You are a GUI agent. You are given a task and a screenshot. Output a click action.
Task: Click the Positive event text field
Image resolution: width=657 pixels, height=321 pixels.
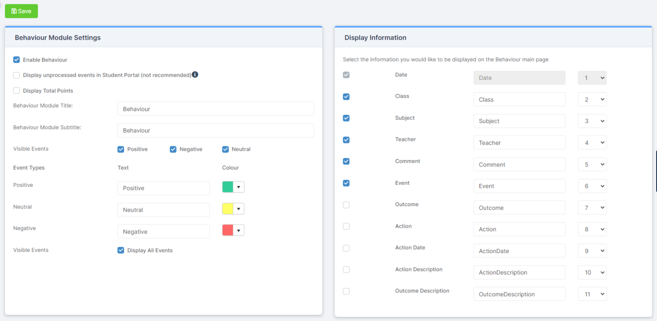click(x=163, y=188)
